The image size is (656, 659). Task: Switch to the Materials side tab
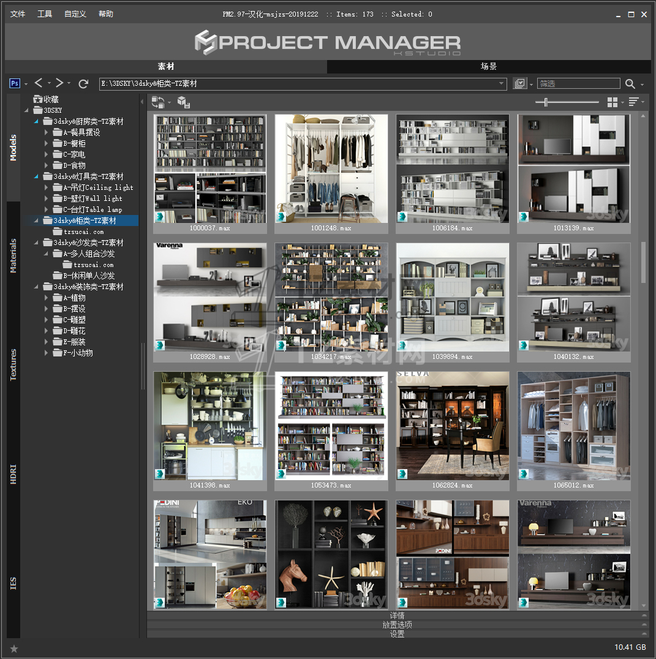[x=13, y=256]
